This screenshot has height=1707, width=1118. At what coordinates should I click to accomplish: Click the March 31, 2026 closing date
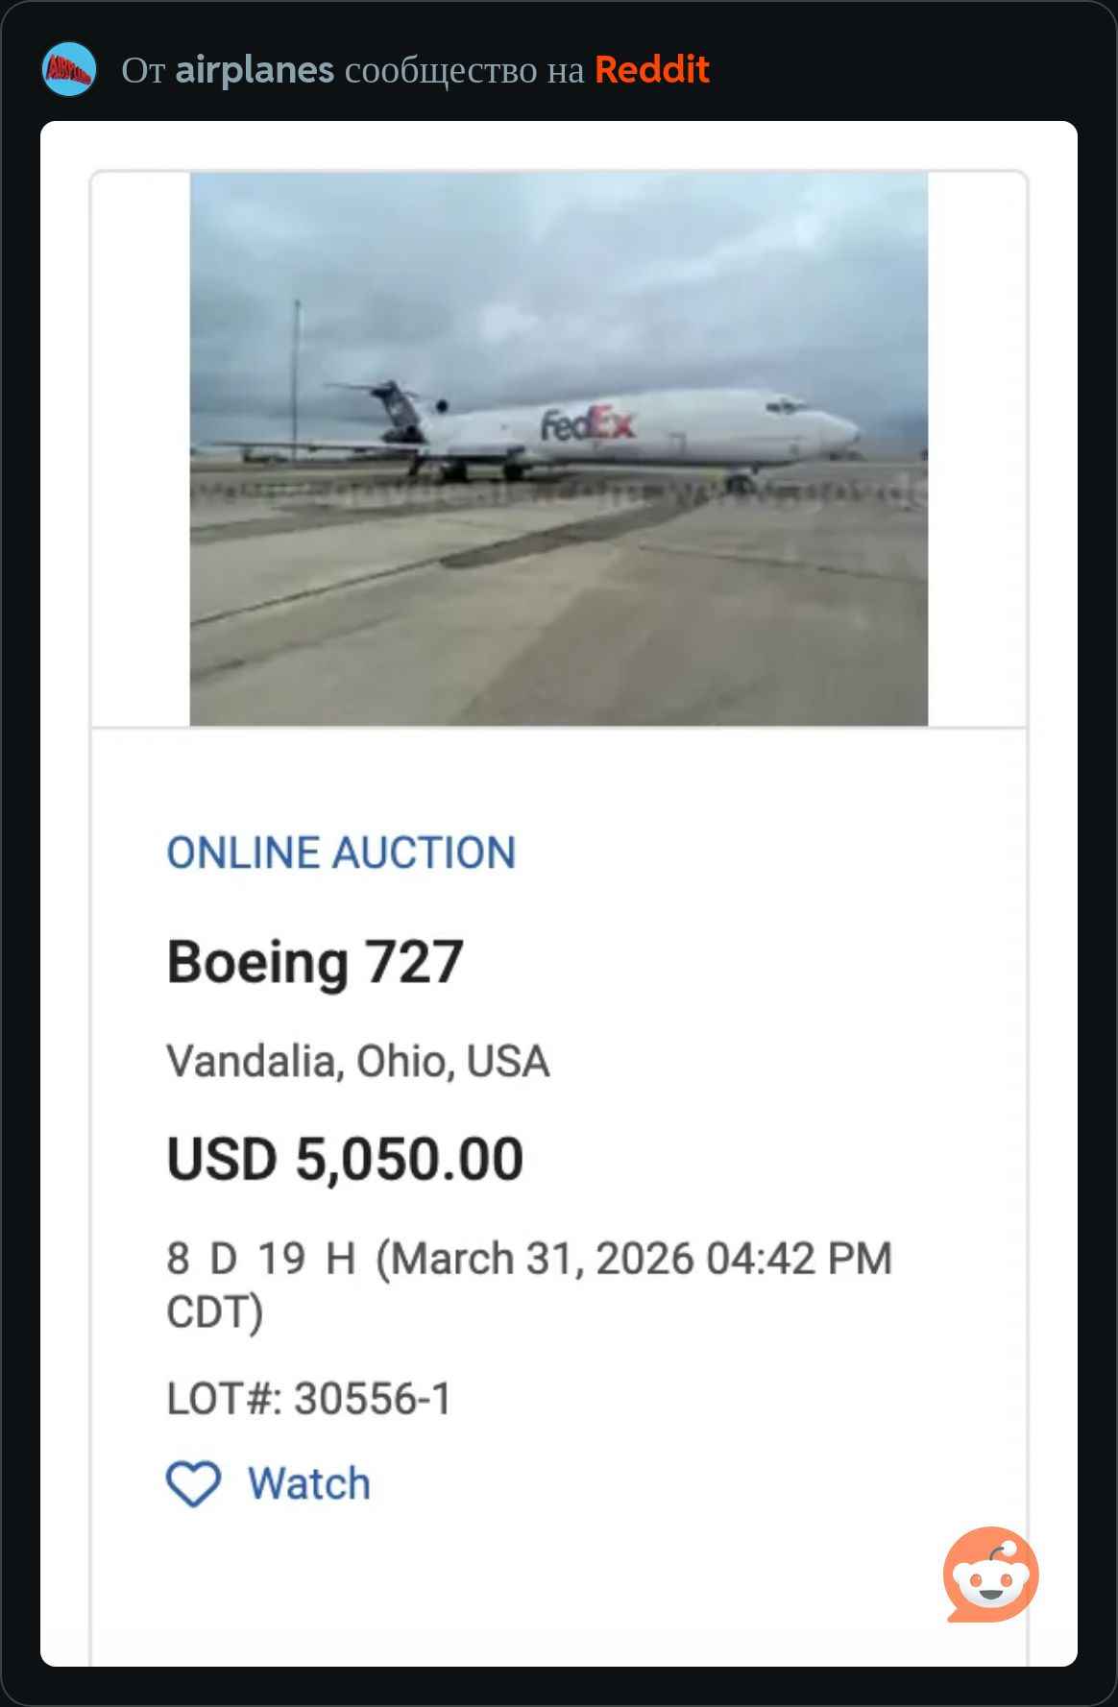(x=634, y=1259)
